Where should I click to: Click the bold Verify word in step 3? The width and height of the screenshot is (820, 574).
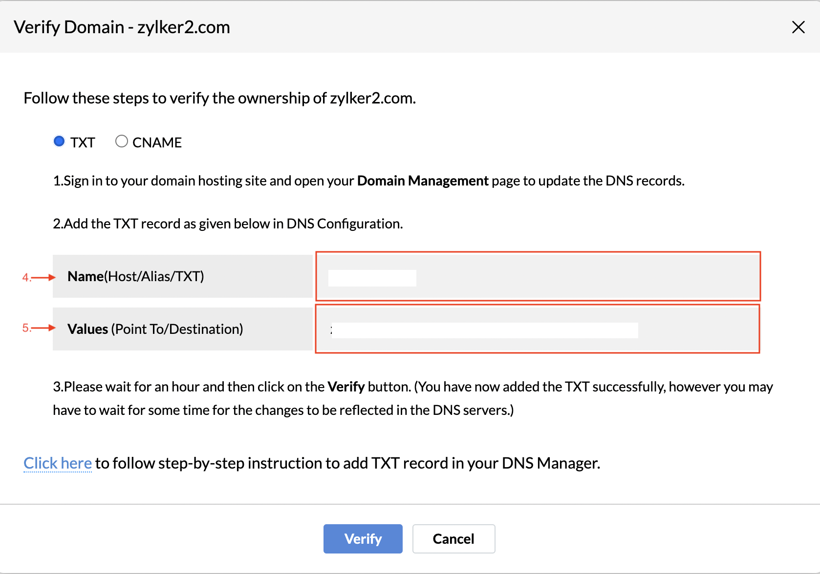coord(346,387)
